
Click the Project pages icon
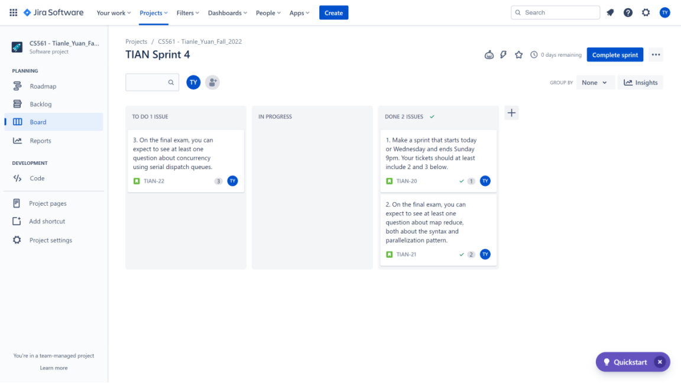pos(17,203)
